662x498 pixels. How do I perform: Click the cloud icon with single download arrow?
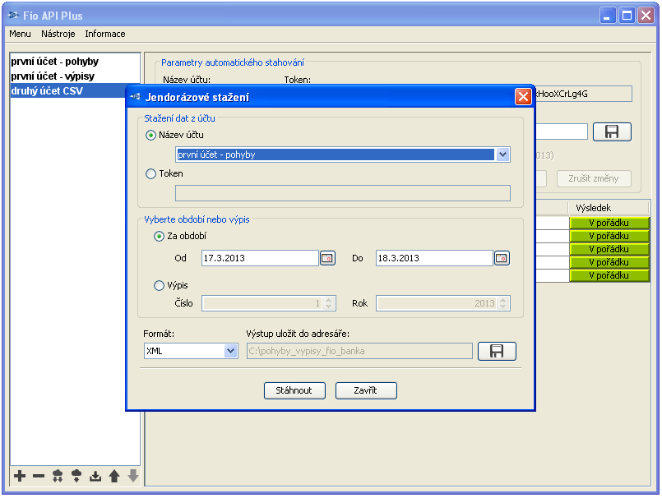[76, 476]
